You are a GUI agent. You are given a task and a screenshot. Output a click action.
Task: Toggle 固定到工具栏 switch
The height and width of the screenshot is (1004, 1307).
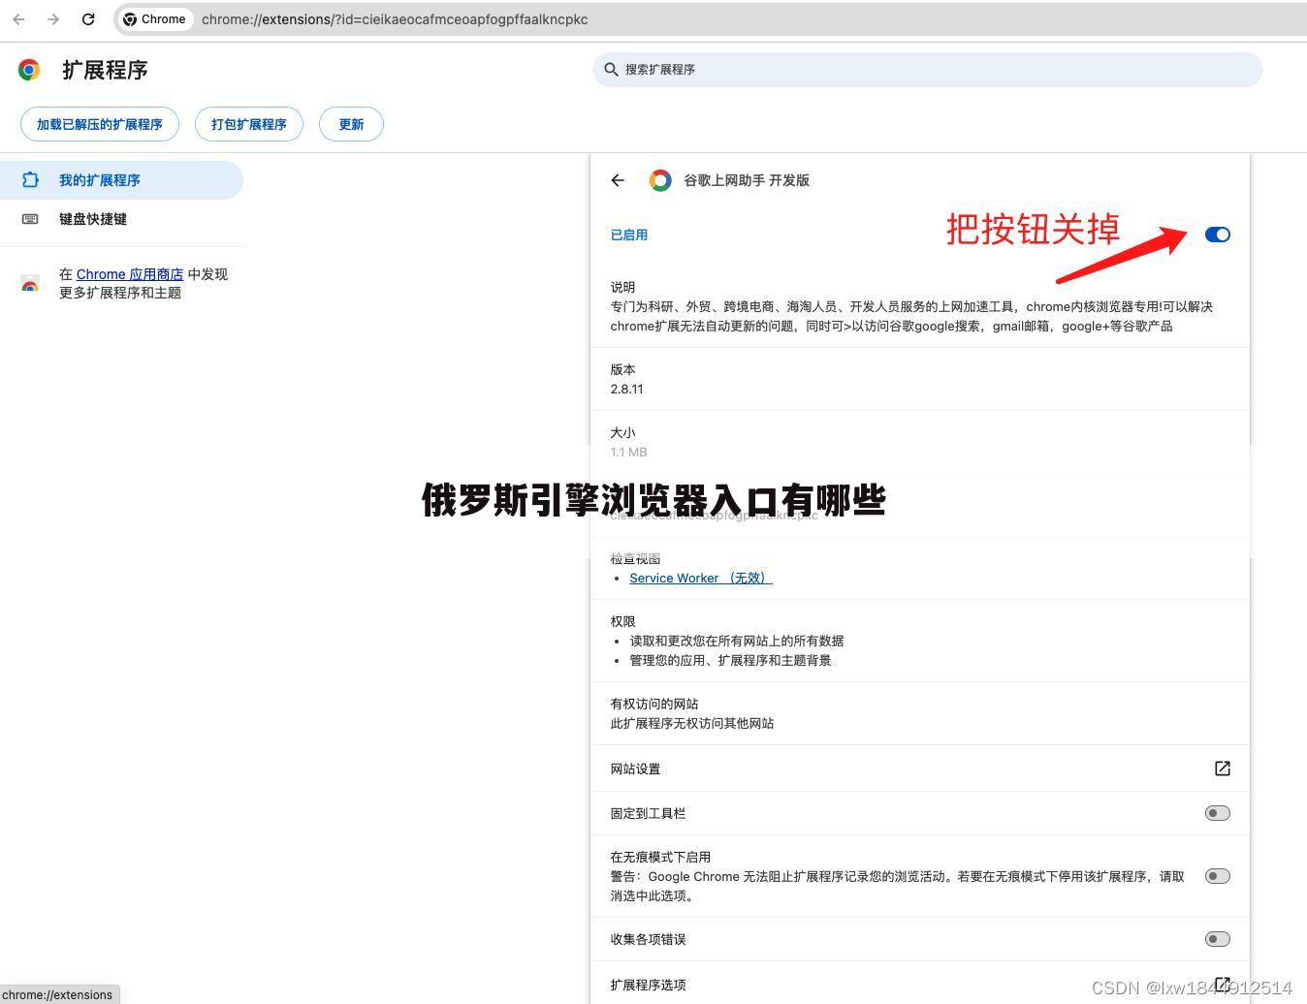coord(1218,813)
